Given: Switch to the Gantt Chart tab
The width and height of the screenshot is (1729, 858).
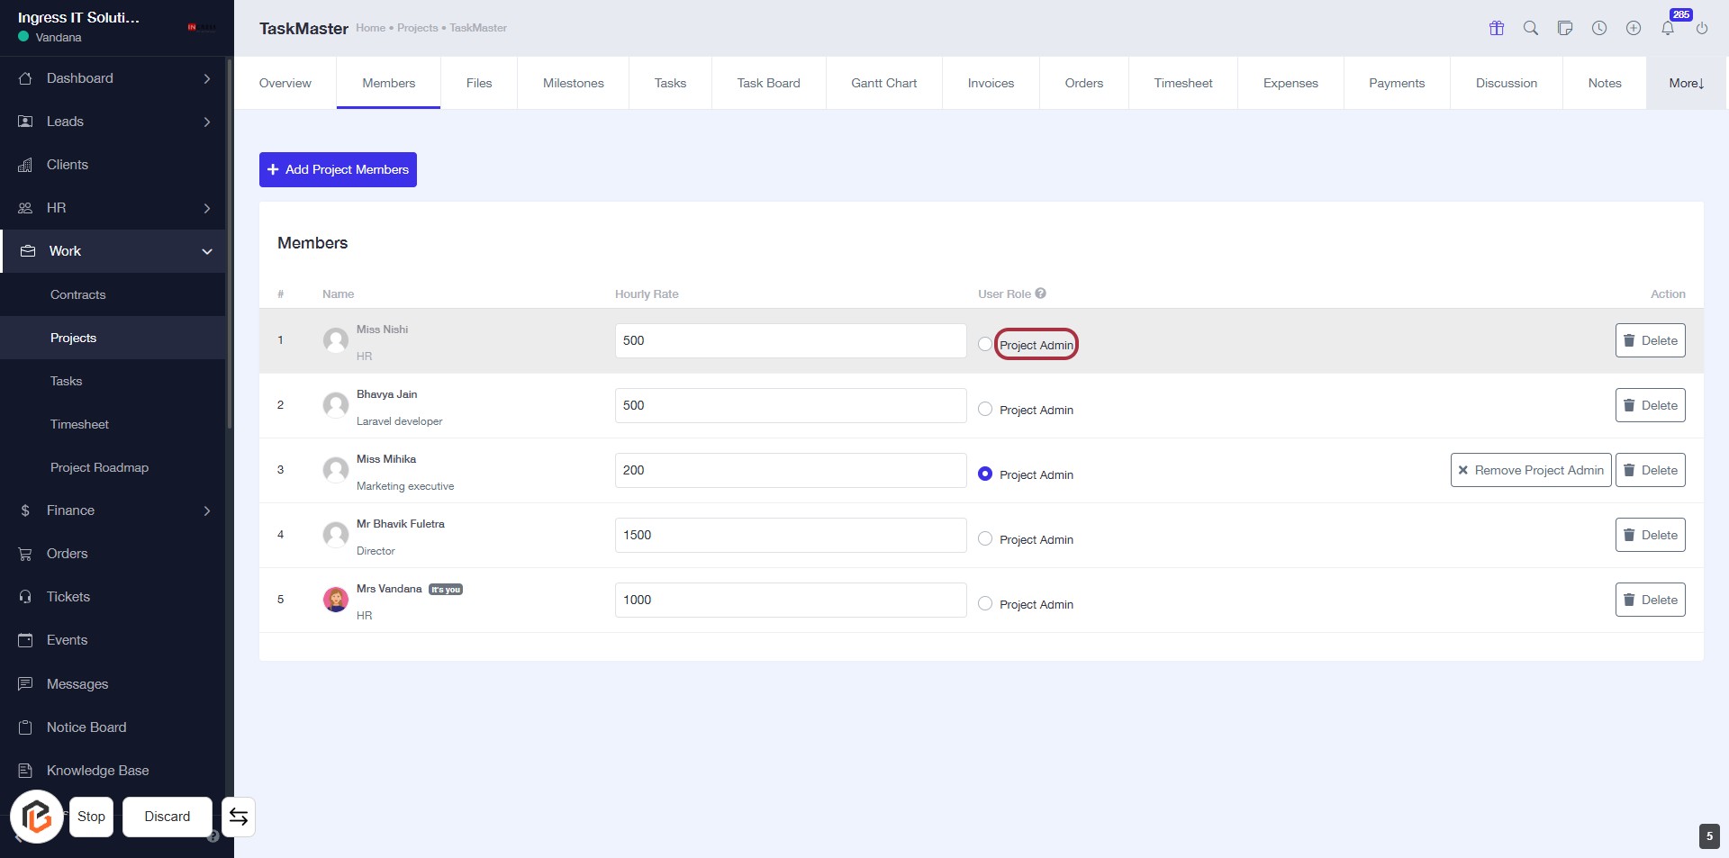Looking at the screenshot, I should pyautogui.click(x=883, y=83).
